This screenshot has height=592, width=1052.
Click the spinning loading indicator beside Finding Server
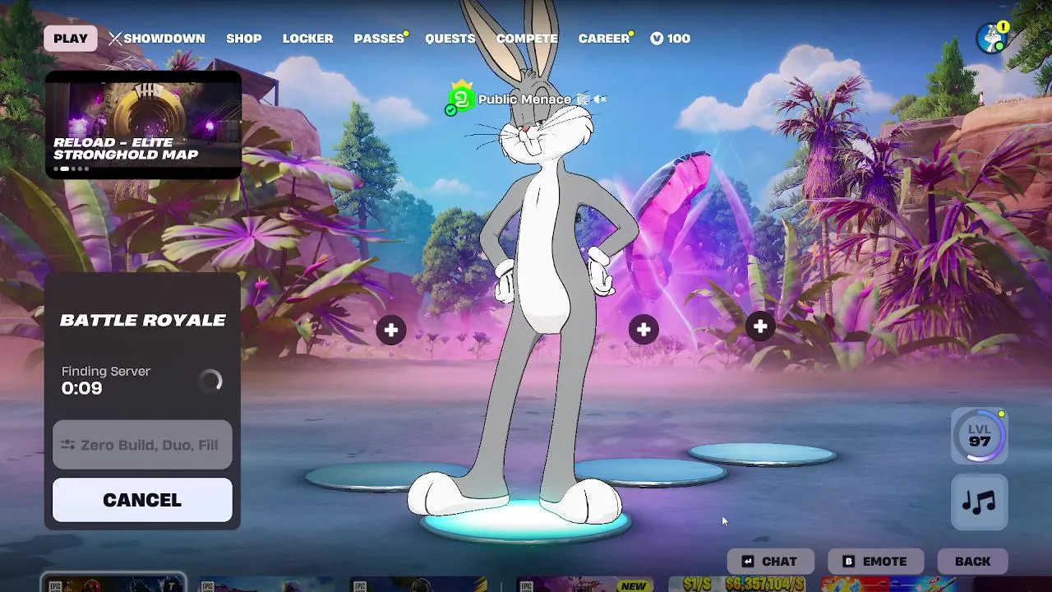210,381
